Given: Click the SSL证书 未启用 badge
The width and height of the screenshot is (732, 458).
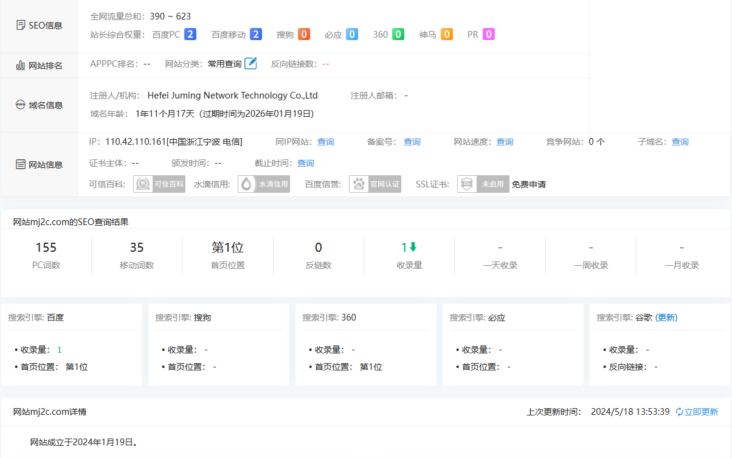Looking at the screenshot, I should click(x=483, y=184).
